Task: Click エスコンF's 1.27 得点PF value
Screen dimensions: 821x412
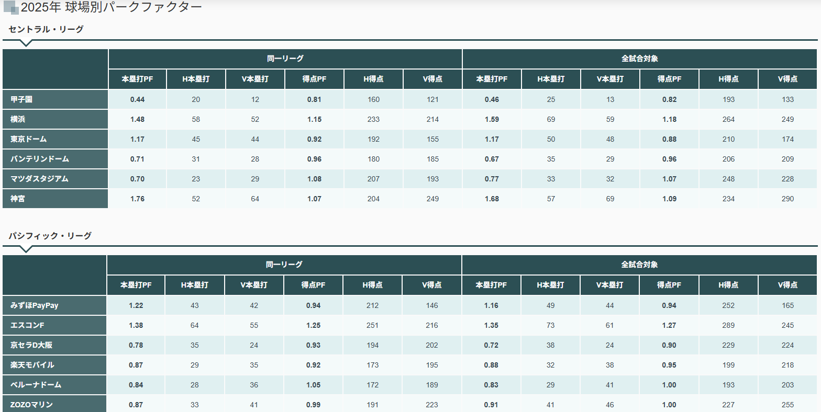Action: (669, 325)
